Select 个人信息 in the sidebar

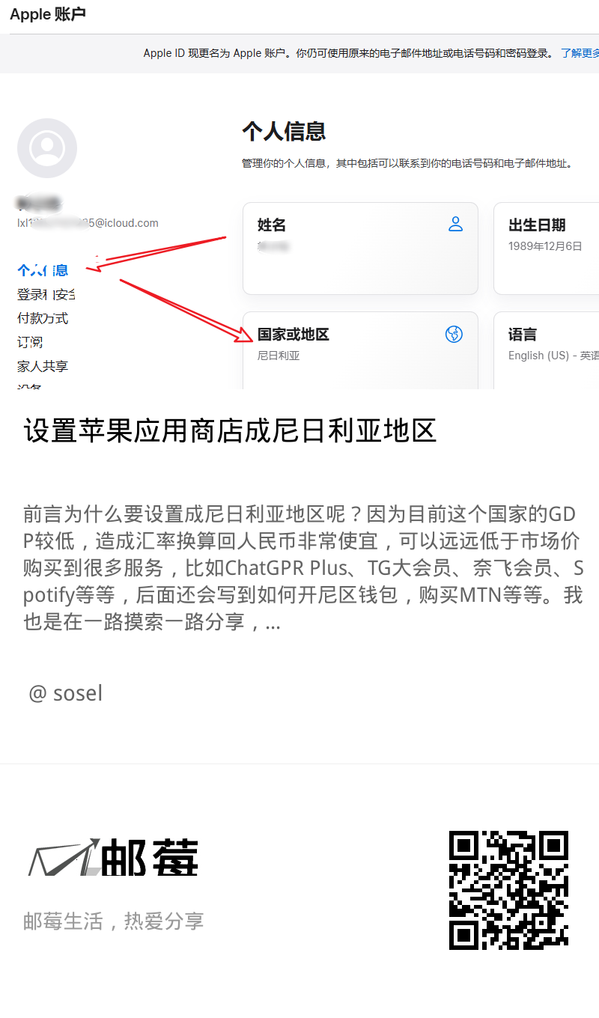tap(43, 270)
